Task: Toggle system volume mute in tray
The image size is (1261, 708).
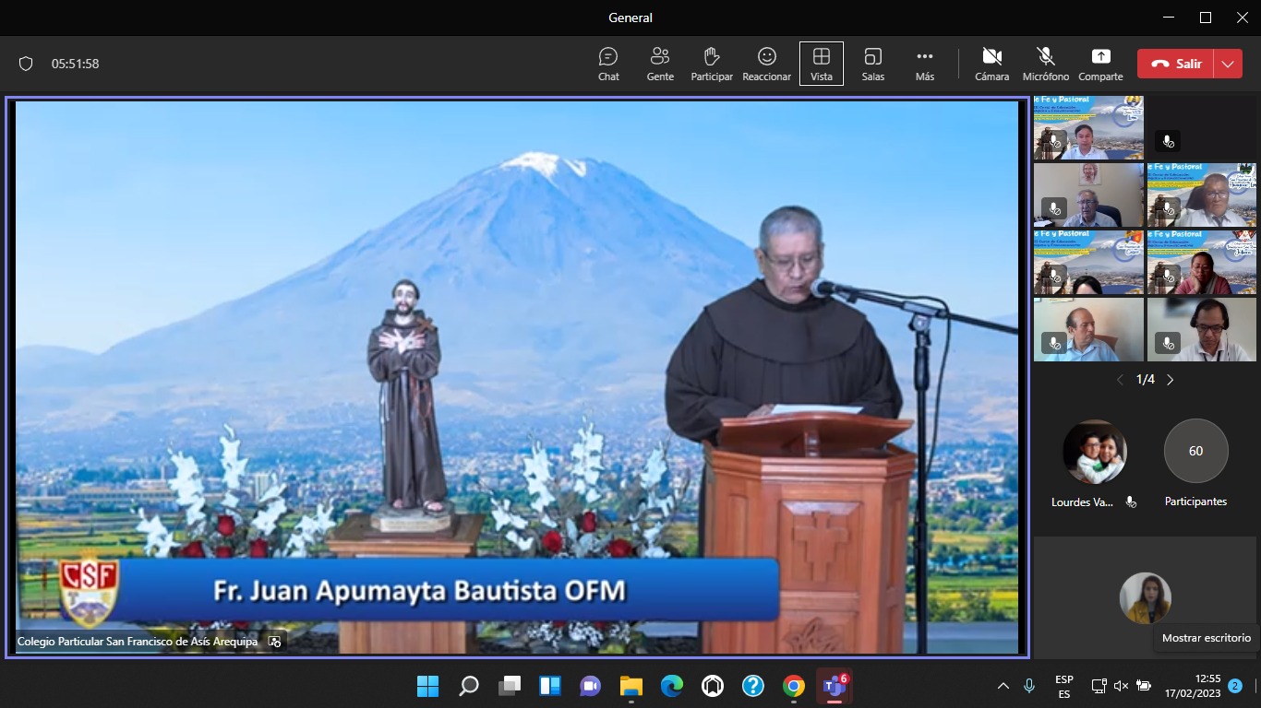Action: pos(1121,686)
